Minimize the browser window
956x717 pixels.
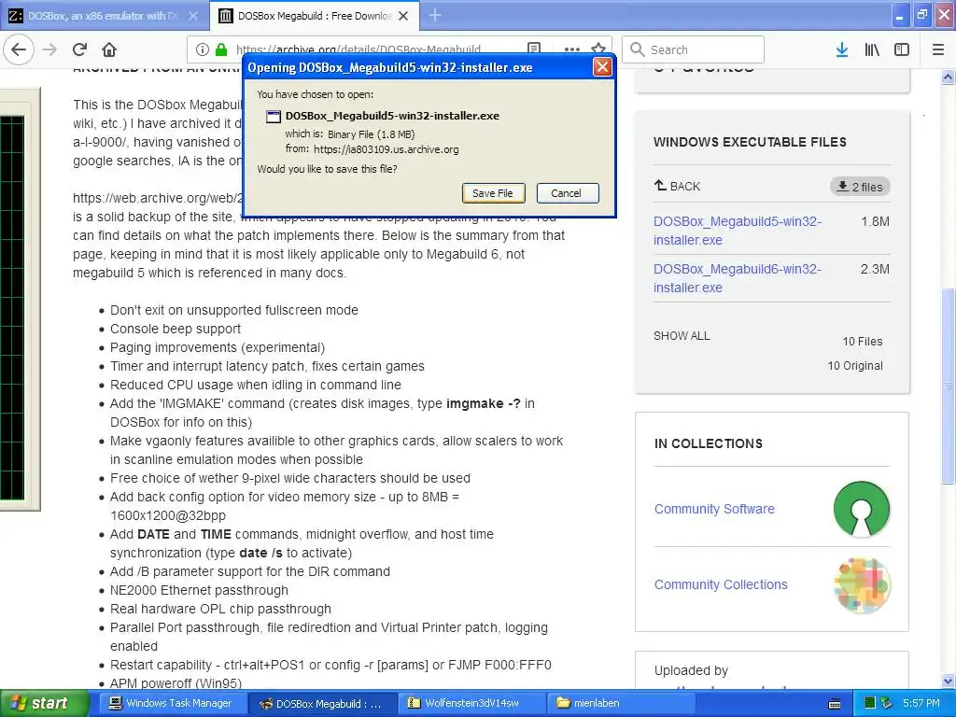click(899, 15)
